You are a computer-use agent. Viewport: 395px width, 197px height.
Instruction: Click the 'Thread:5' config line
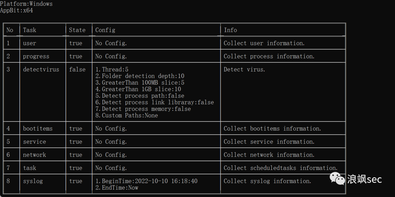pos(112,69)
